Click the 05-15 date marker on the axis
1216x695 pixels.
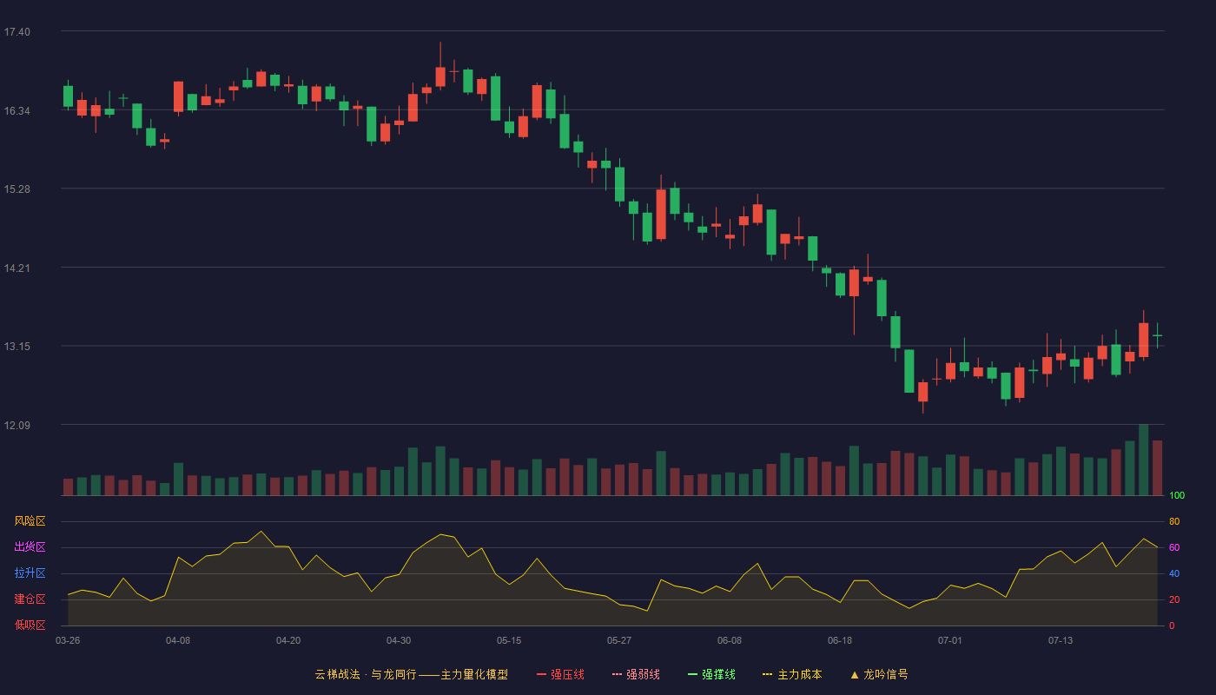click(509, 640)
